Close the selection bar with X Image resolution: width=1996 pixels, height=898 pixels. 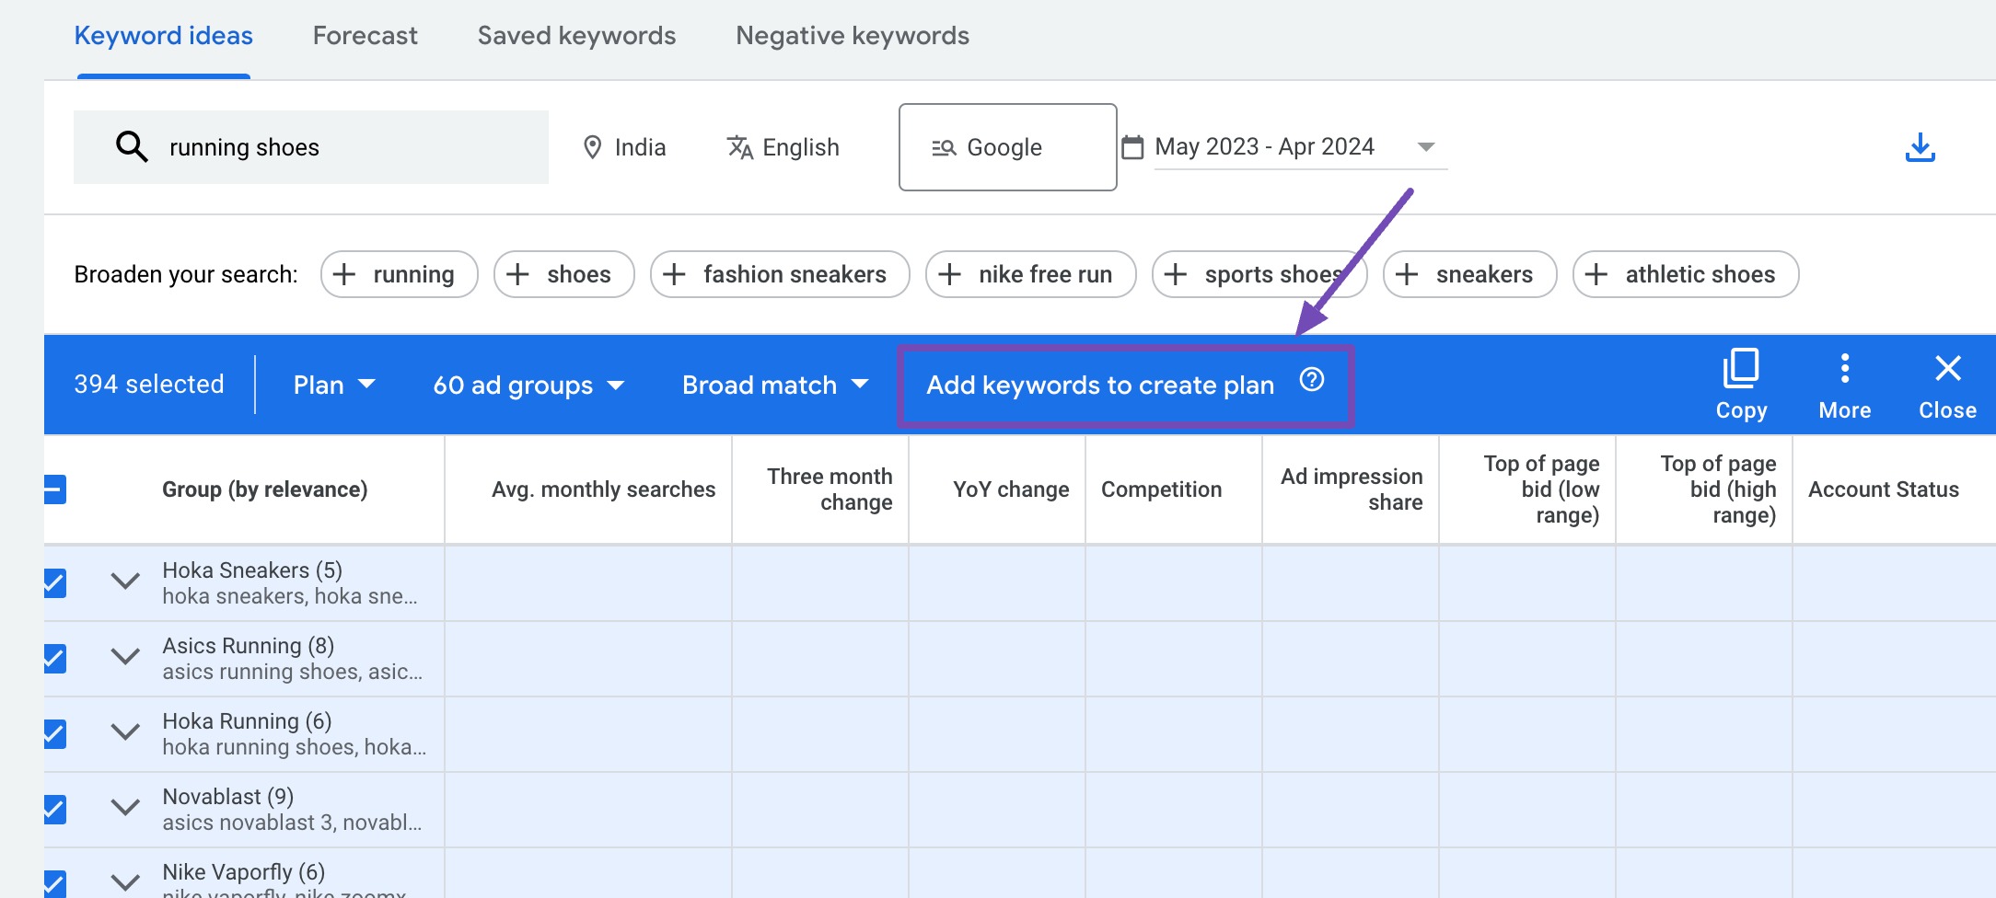[x=1947, y=385]
